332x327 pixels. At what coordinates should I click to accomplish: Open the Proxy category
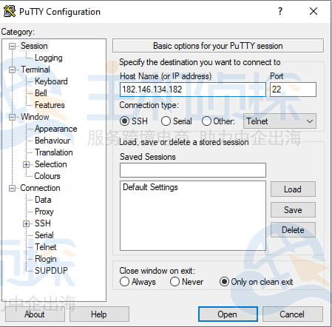(44, 212)
